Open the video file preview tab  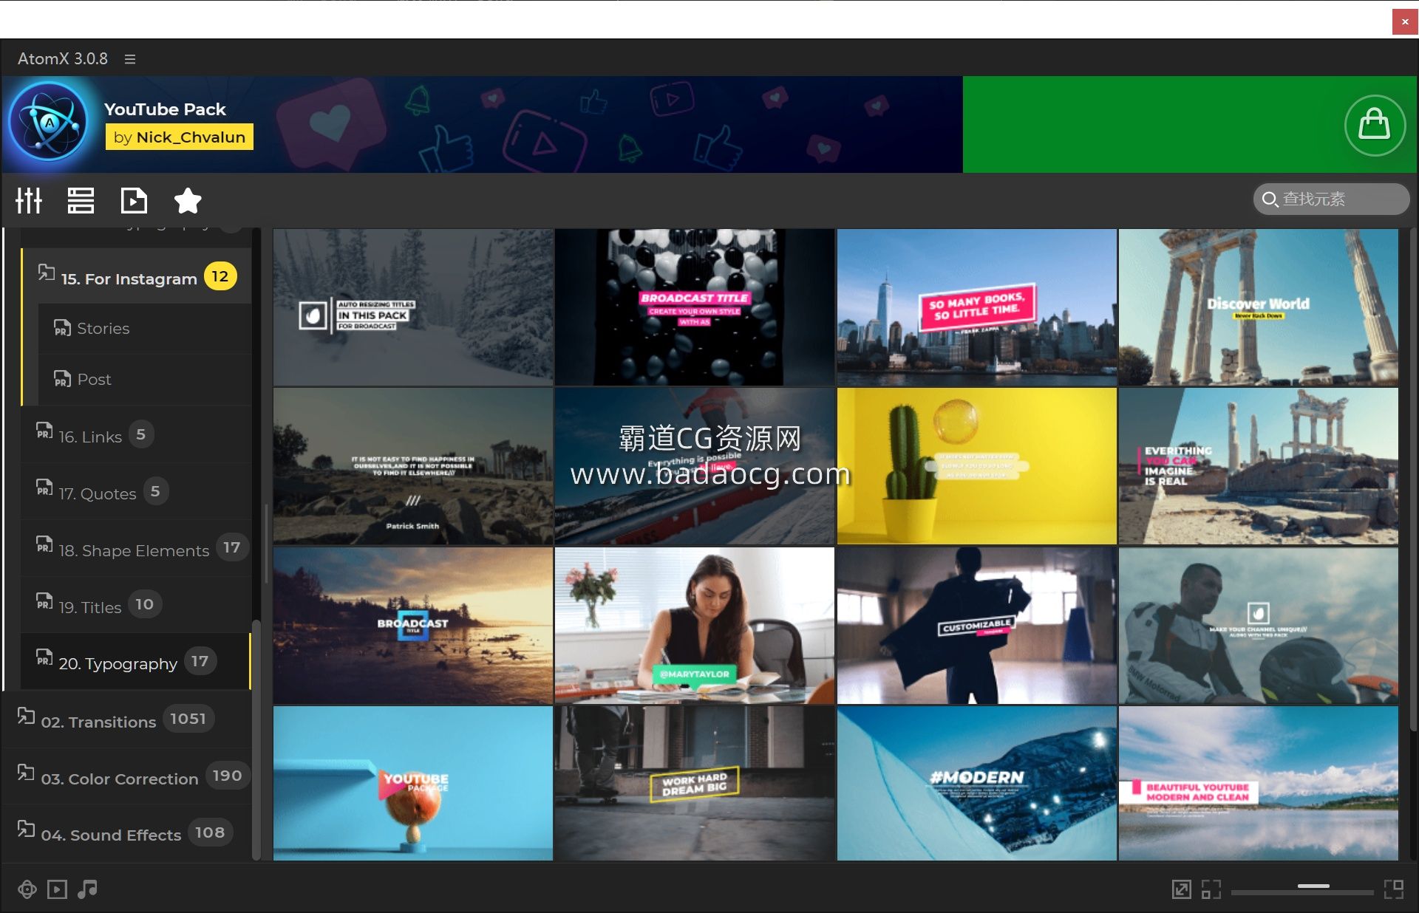(x=134, y=200)
